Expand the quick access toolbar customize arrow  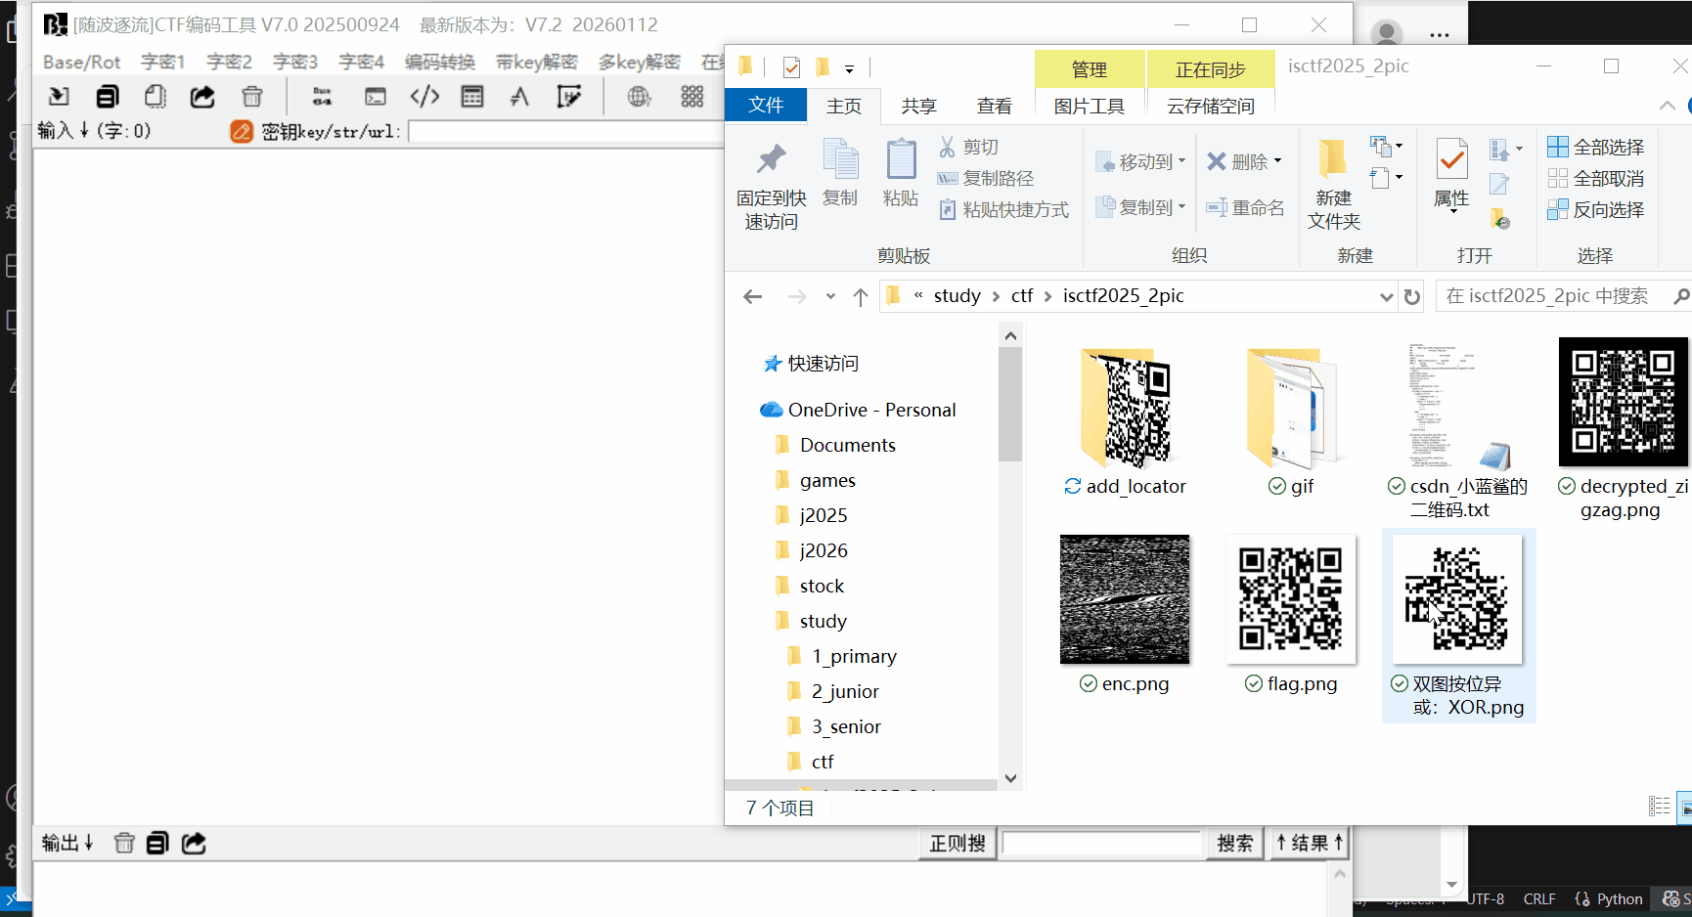point(849,68)
